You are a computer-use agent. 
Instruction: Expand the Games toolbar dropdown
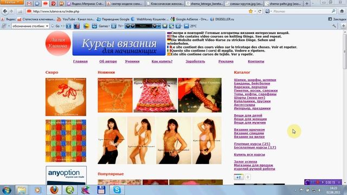pyautogui.click(x=104, y=26)
